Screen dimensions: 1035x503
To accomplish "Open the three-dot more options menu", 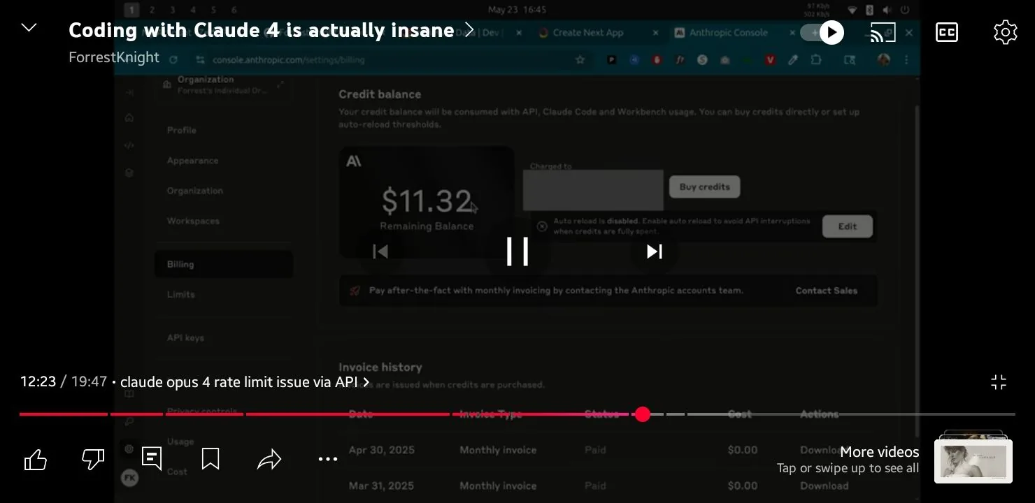I will [x=327, y=459].
